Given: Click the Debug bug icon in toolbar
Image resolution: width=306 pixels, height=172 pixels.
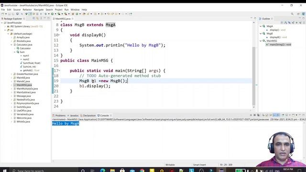Looking at the screenshot, I should pyautogui.click(x=45, y=14).
